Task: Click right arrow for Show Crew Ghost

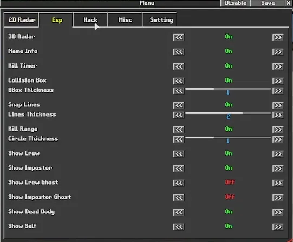Action: [278, 183]
